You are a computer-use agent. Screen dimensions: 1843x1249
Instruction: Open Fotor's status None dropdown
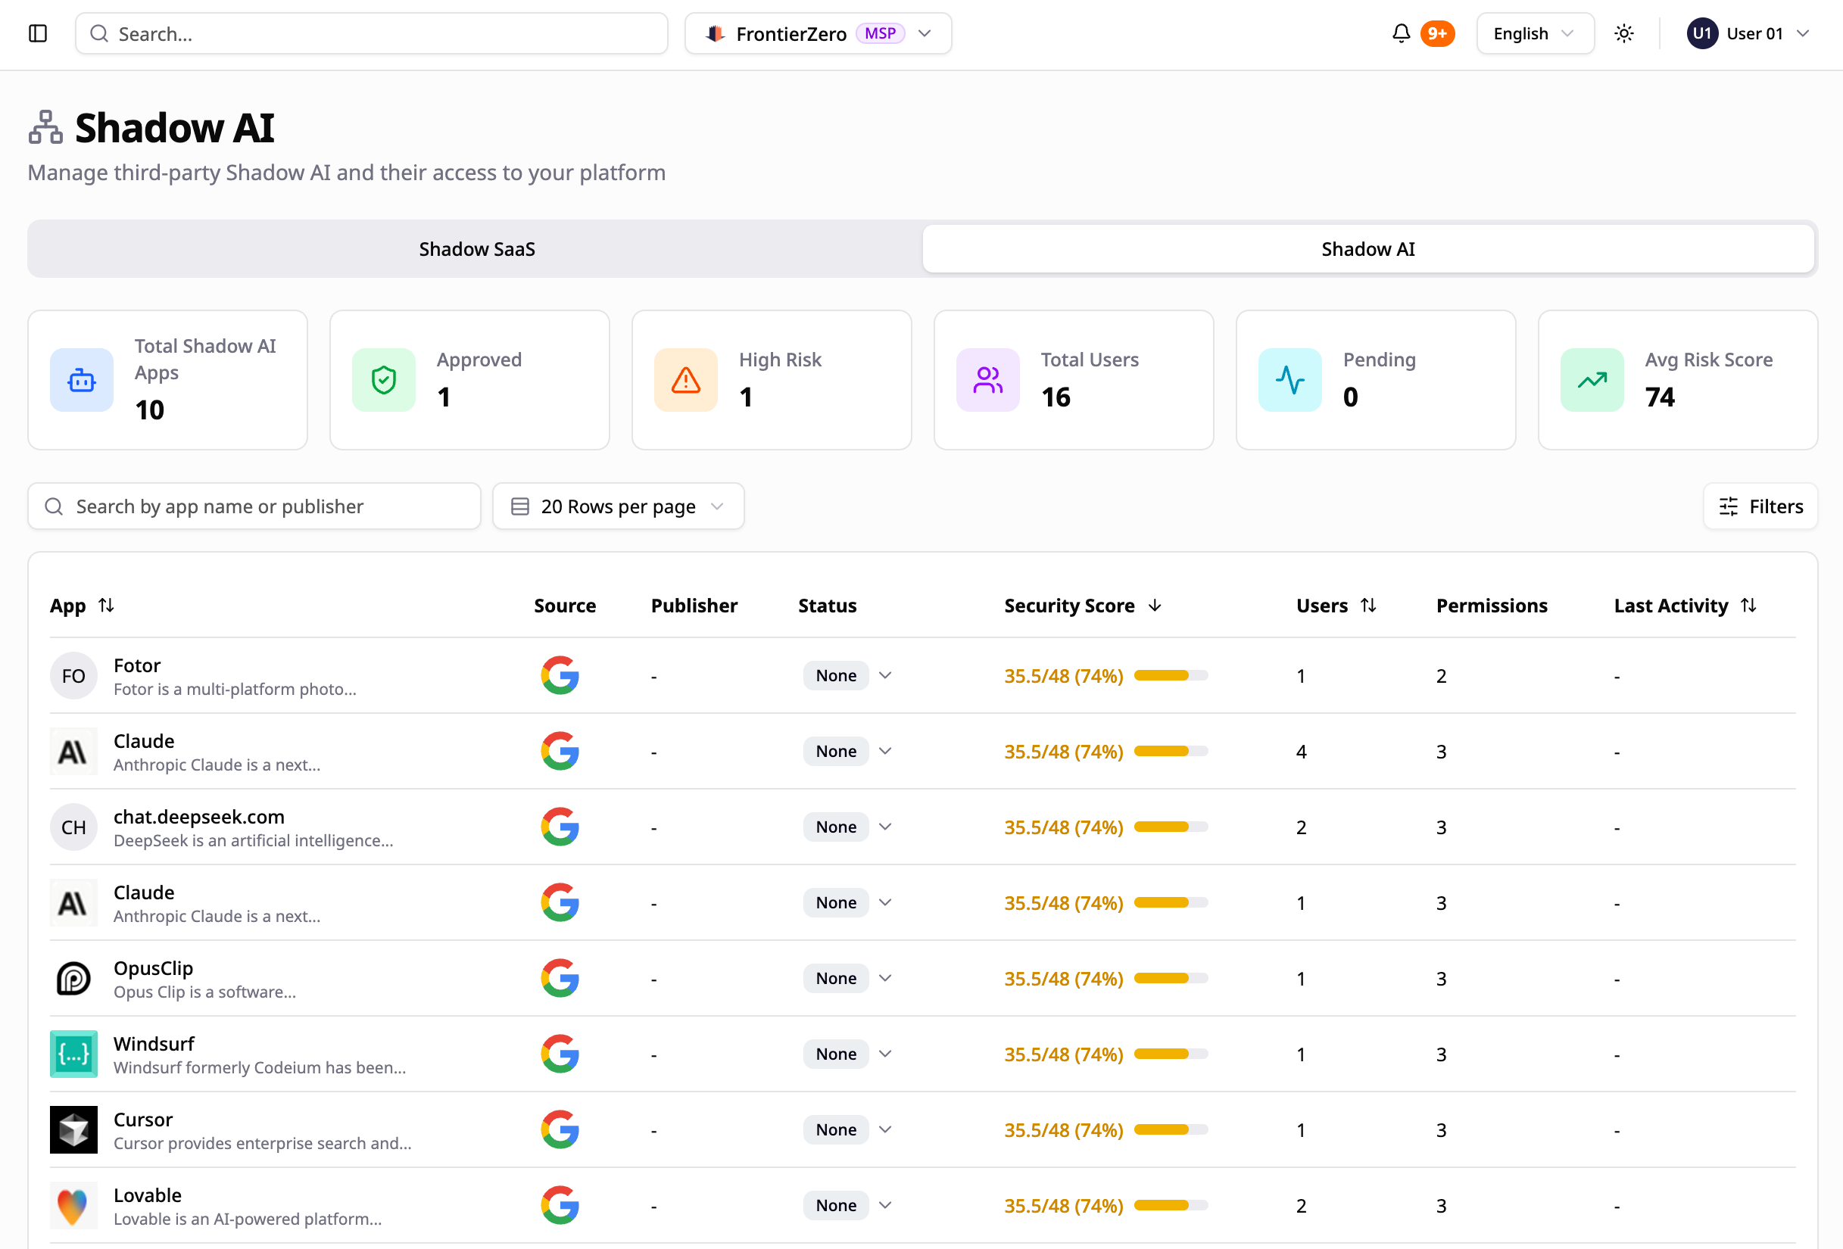[x=849, y=676]
